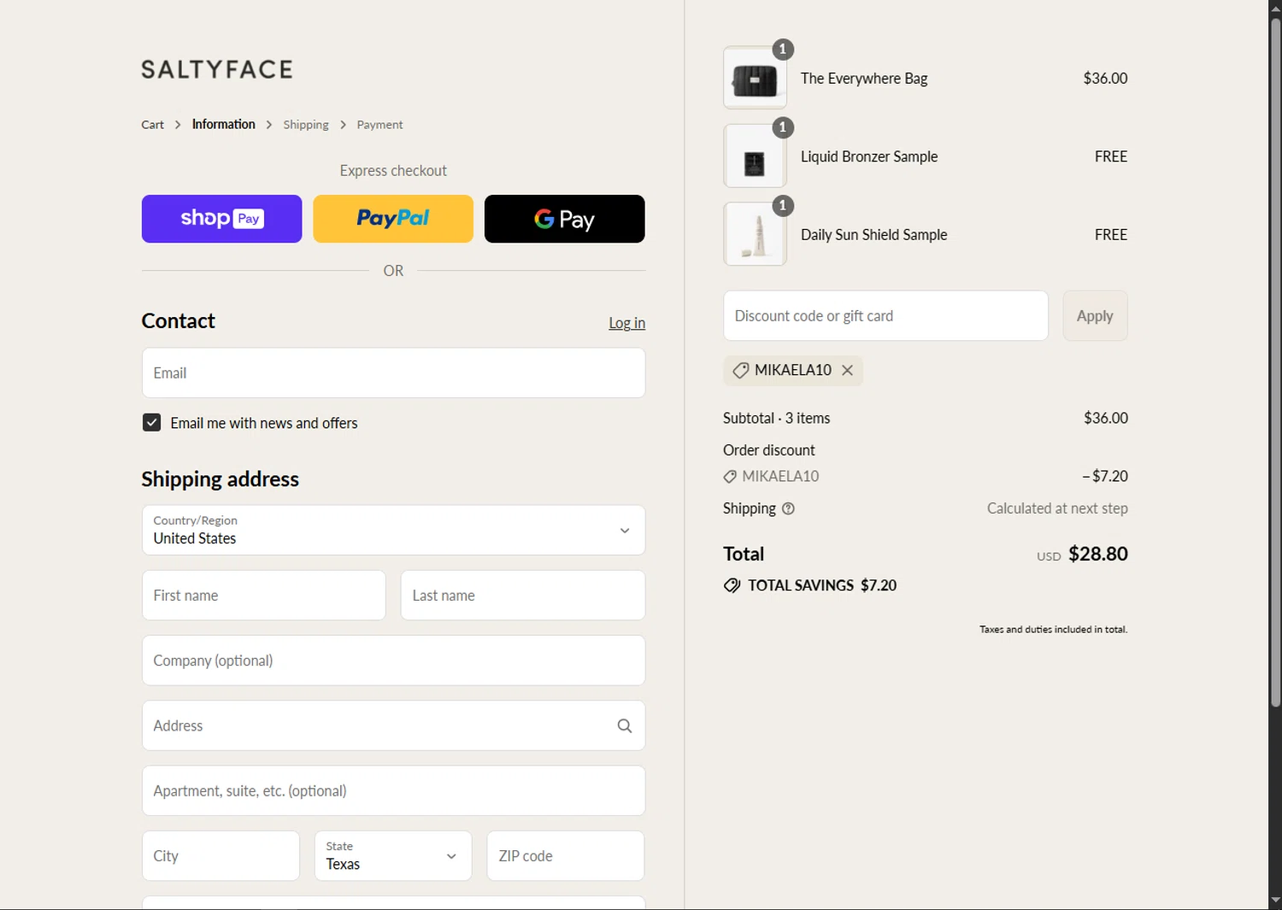Image resolution: width=1282 pixels, height=910 pixels.
Task: Click the scrollbar up arrow
Action: (1275, 8)
